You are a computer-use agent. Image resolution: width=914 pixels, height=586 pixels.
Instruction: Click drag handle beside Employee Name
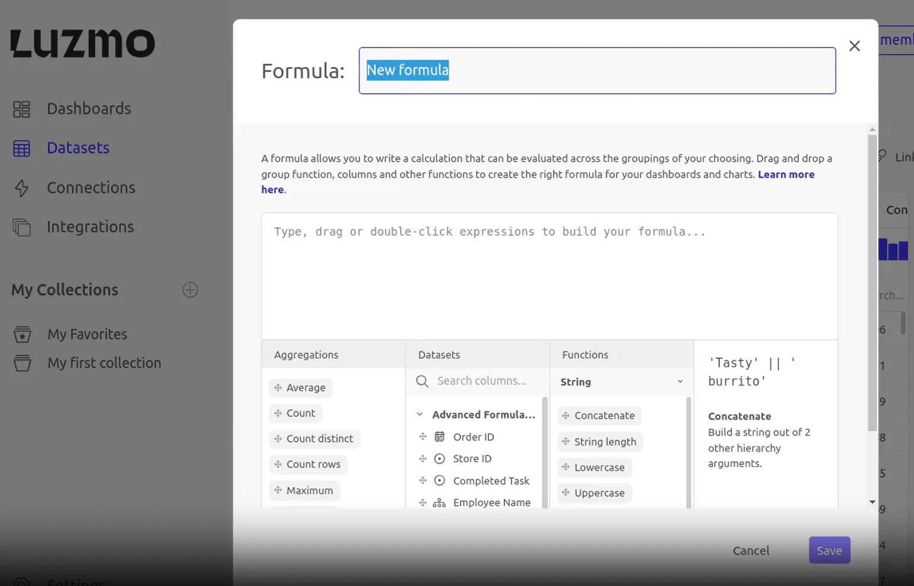tap(423, 502)
